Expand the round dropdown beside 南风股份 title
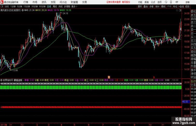The height and width of the screenshot is (126, 196). [x=23, y=10]
